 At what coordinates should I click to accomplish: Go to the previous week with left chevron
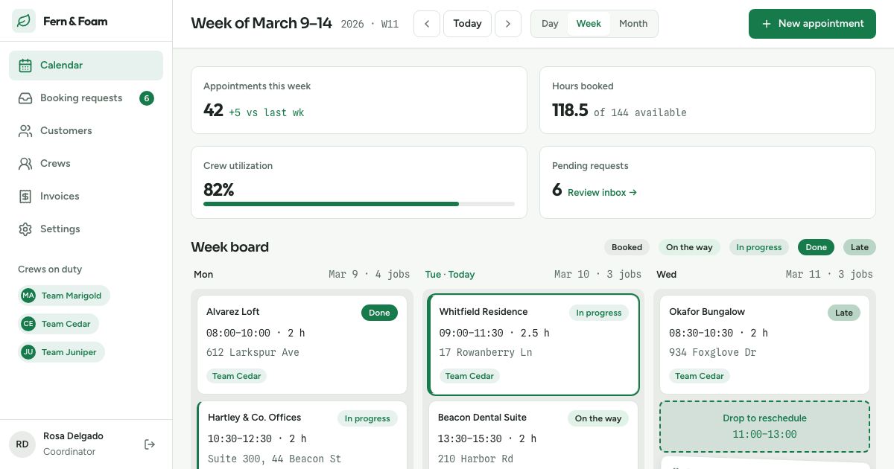[427, 24]
